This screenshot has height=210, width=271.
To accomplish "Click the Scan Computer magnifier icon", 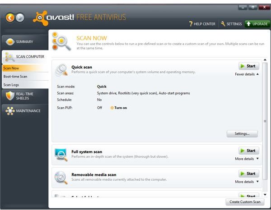I will 9,57.
